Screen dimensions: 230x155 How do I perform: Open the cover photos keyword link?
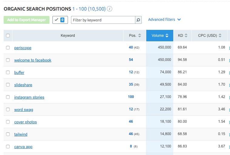pyautogui.click(x=25, y=122)
